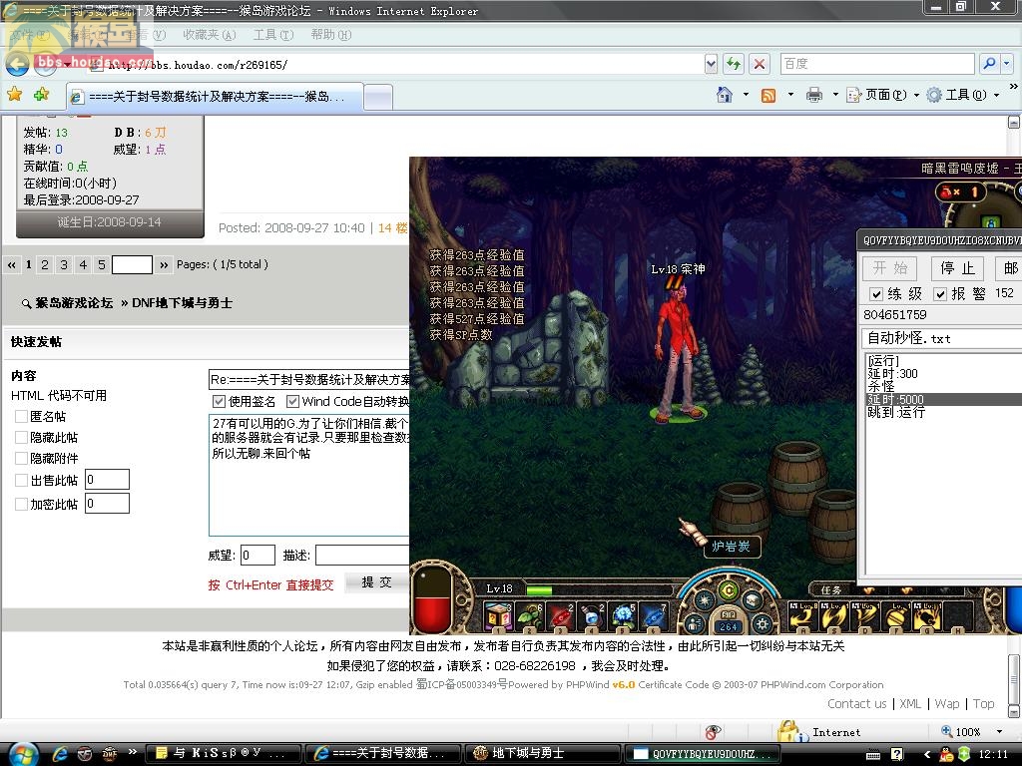Open the inventory chest button in game HUD
1022x766 pixels.
pos(753,599)
